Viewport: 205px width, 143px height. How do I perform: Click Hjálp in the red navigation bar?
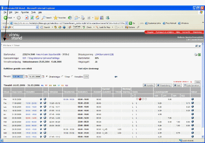(x=178, y=32)
